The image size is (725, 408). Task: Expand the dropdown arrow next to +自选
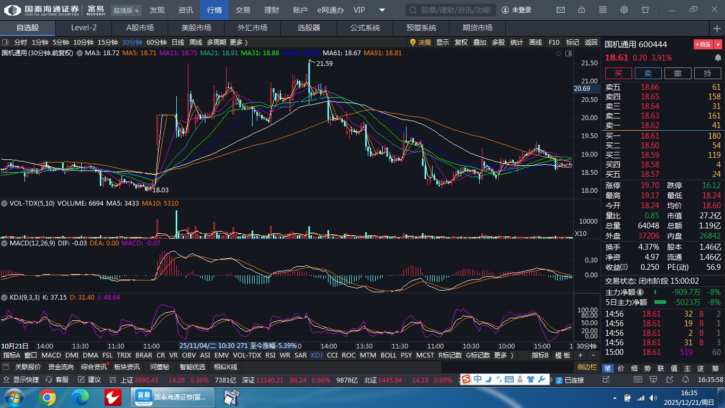pos(718,45)
